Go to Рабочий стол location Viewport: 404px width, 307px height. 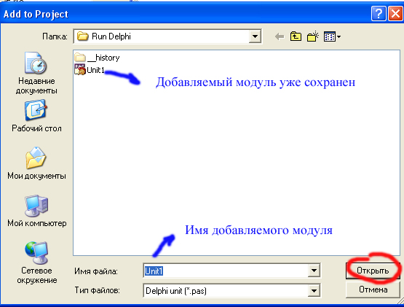pos(36,116)
